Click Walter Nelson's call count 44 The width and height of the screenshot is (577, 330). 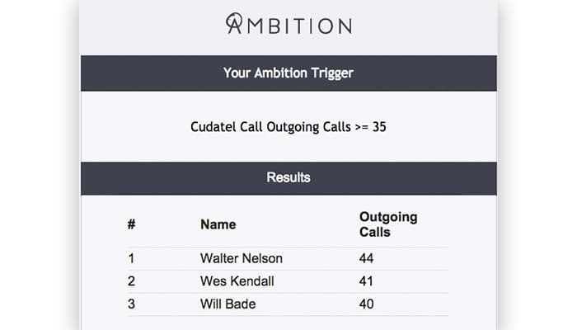point(367,259)
